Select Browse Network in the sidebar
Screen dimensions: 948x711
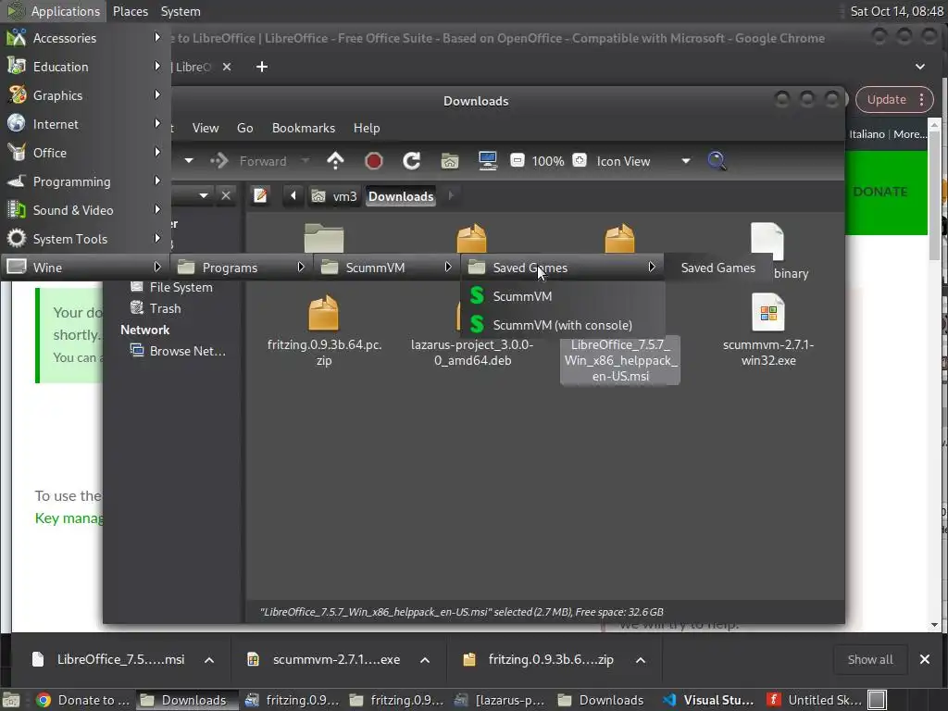pos(179,351)
